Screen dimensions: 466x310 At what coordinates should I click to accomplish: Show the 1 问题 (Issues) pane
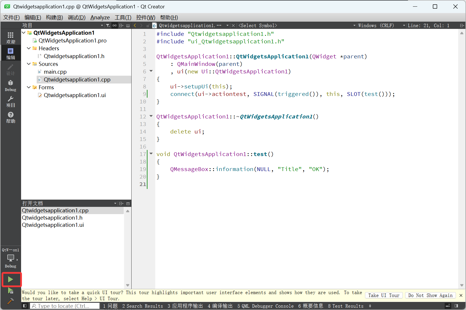click(x=111, y=306)
